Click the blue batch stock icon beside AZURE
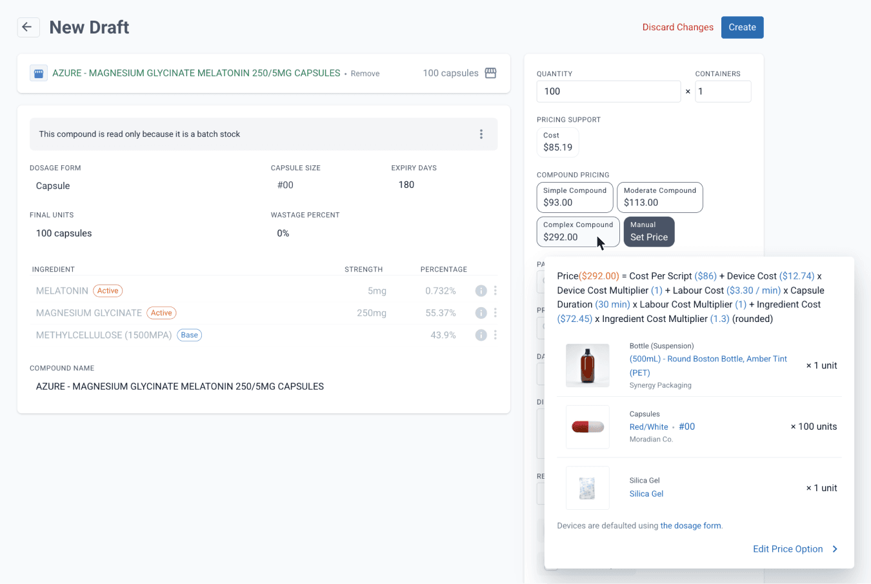Viewport: 871px width, 584px height. 39,73
